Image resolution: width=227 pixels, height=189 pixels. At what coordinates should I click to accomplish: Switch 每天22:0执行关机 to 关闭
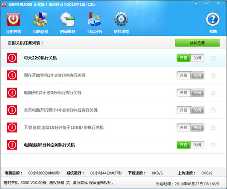click(197, 58)
